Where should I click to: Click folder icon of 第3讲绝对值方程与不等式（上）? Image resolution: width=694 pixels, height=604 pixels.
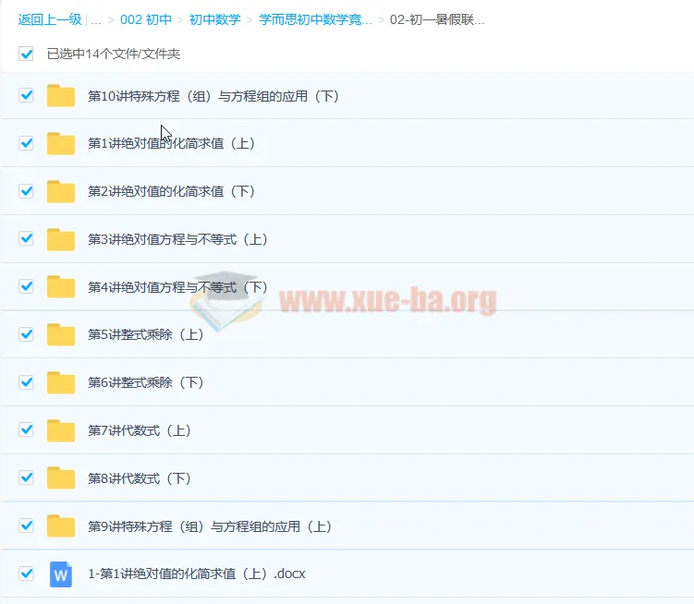coord(61,239)
